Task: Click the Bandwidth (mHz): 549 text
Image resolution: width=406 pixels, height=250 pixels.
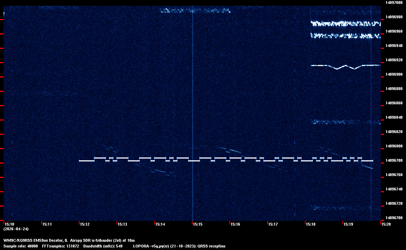Action: pos(103,246)
